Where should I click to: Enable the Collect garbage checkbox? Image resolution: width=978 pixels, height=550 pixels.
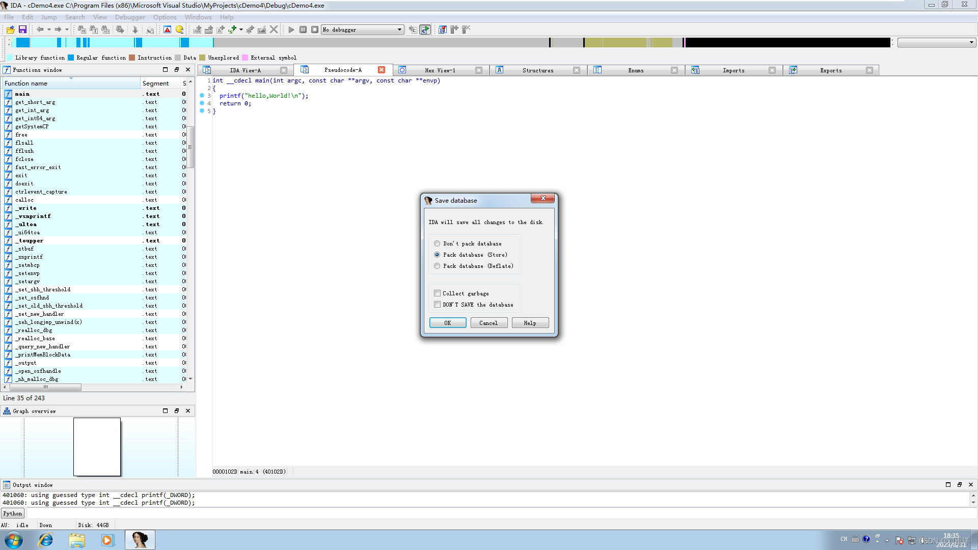(437, 293)
